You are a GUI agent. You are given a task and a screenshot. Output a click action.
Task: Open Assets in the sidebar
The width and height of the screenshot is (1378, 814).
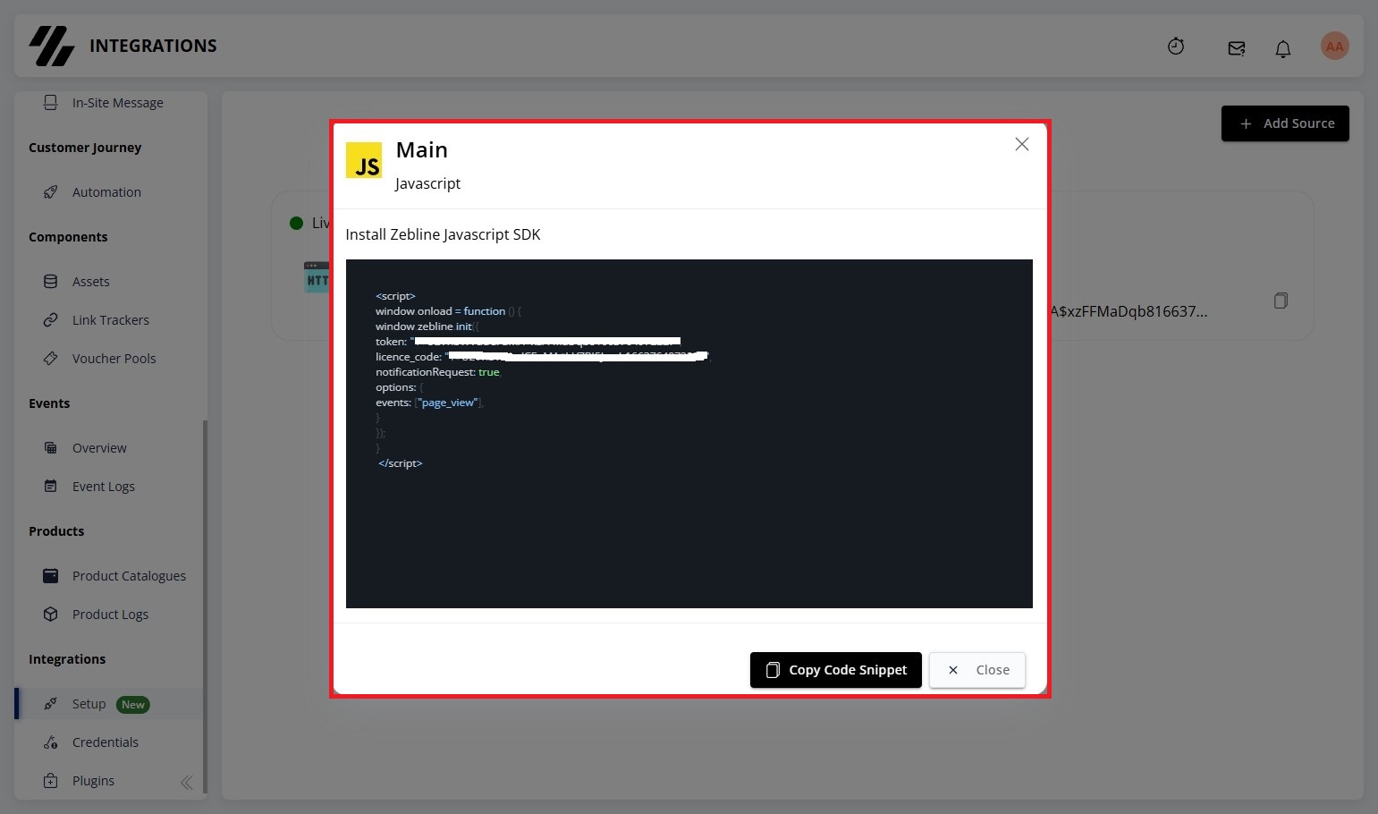(x=91, y=282)
